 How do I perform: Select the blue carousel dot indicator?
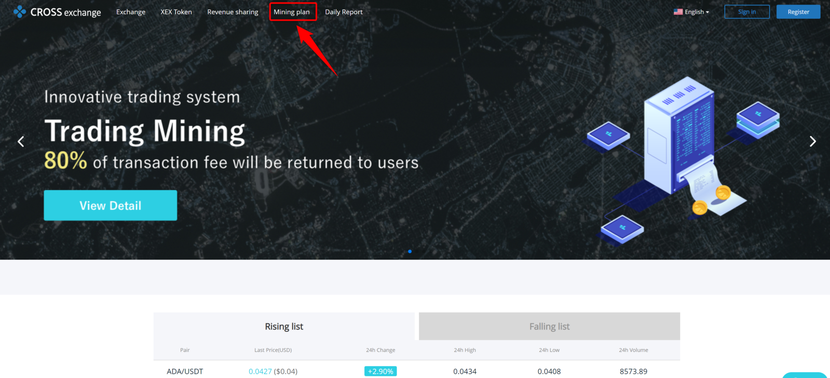(410, 251)
